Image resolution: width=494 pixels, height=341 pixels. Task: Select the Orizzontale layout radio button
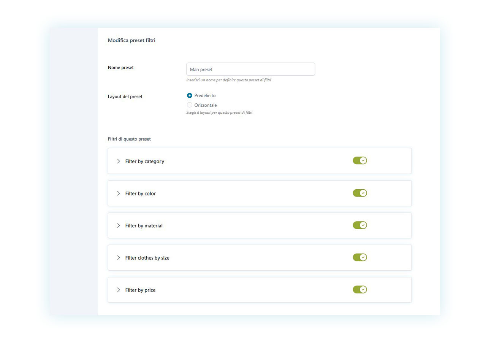tap(189, 105)
